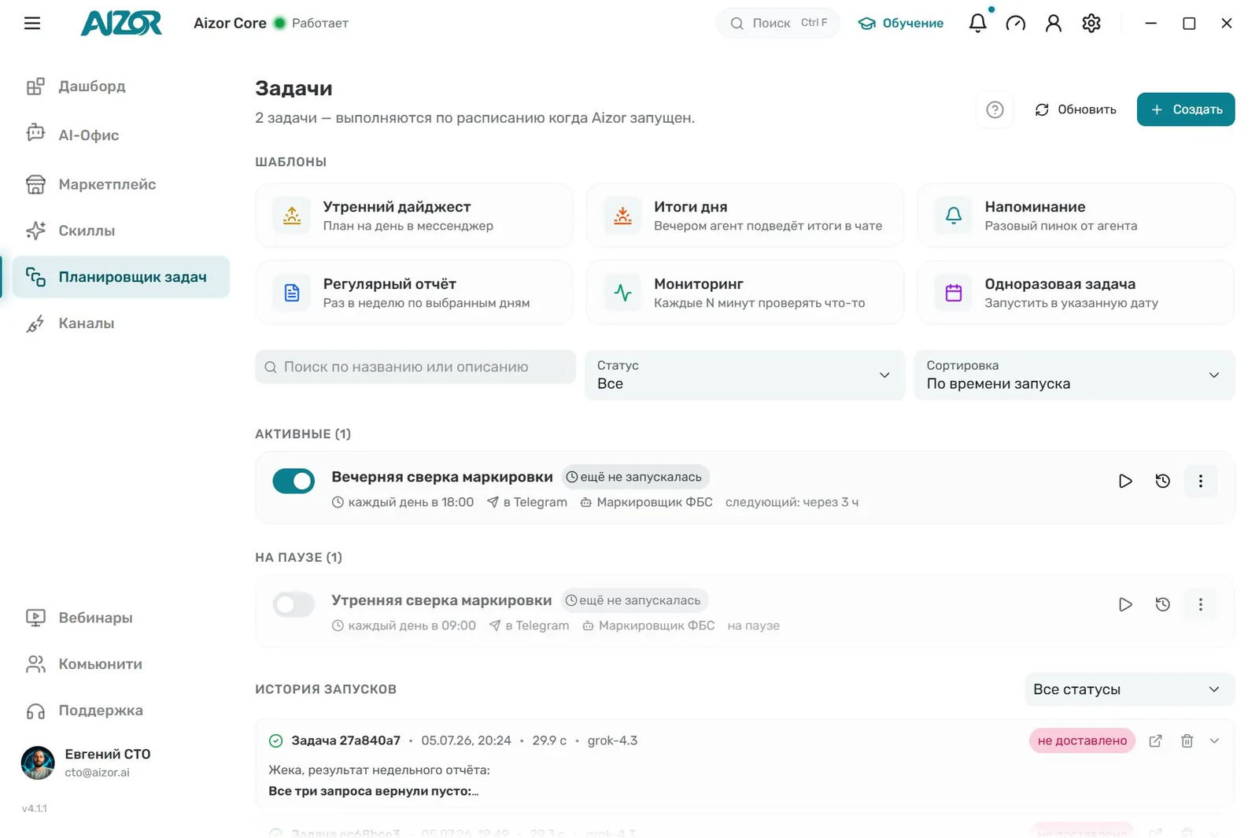Select Планировщик задач in the sidebar
This screenshot has height=838, width=1259.
tap(120, 277)
